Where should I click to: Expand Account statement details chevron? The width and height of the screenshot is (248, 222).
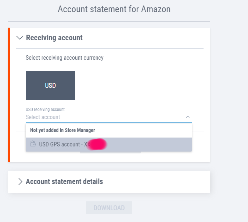pyautogui.click(x=20, y=181)
